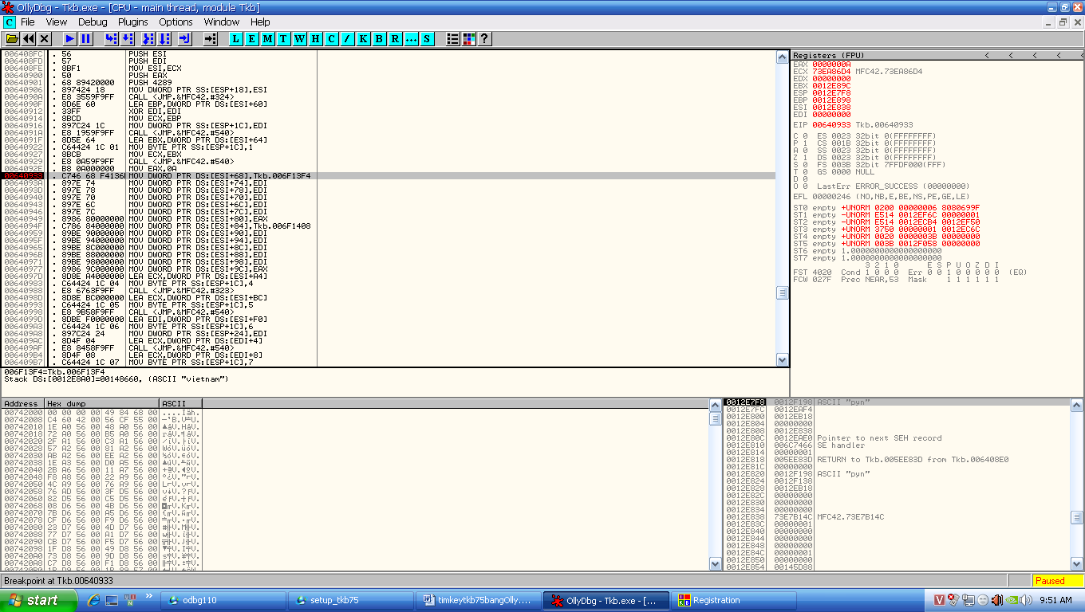Open Help via question mark icon
Screen dimensions: 1085x612
(x=484, y=38)
